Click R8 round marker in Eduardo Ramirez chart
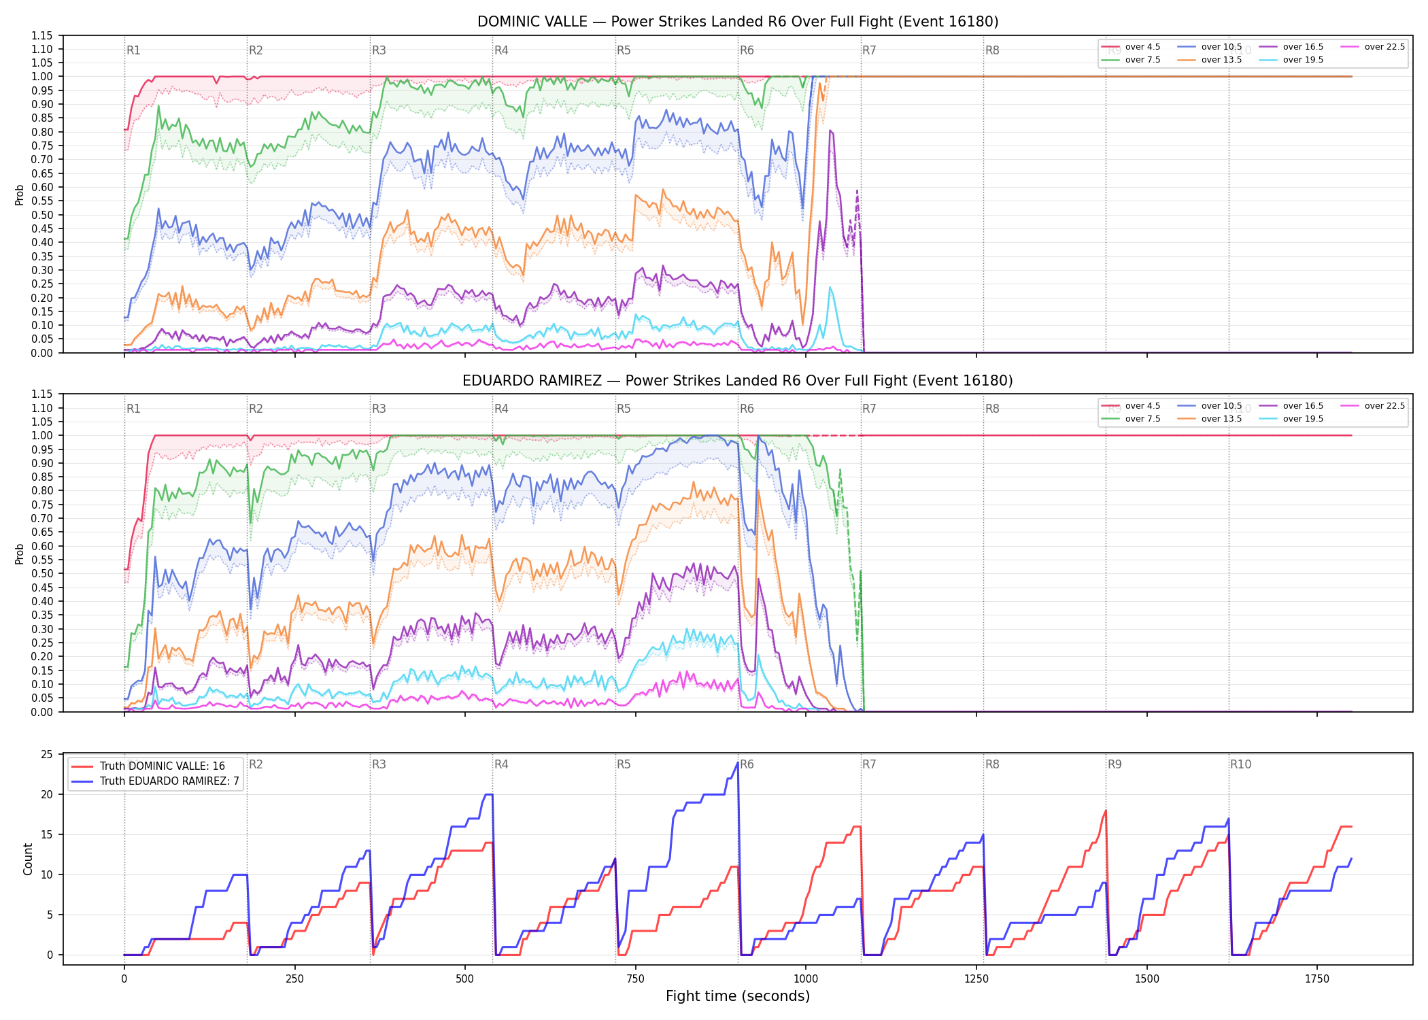The image size is (1428, 1020). 992,409
